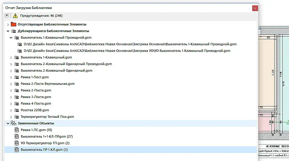The width and height of the screenshot is (289, 161).
Task: Expand Выключатель 1-Клавишный.gsm node
Action: 11,58
